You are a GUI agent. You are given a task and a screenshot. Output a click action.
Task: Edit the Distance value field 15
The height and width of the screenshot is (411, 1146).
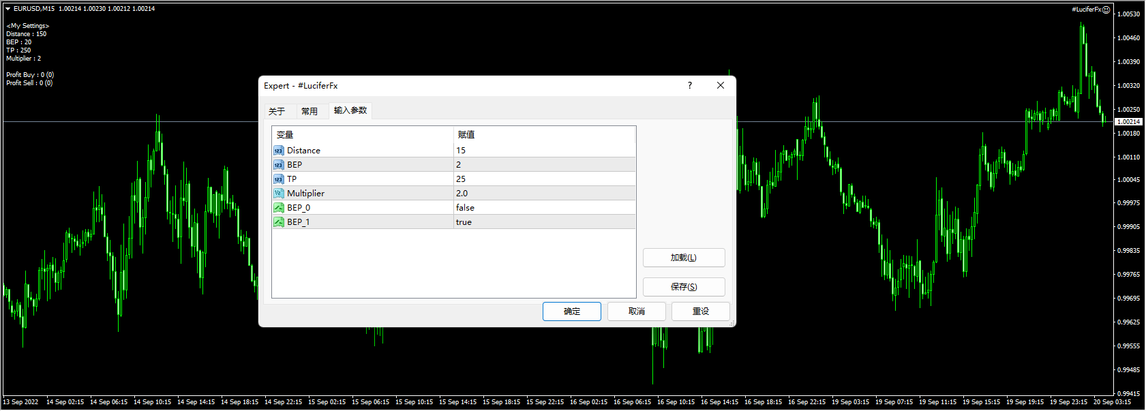pyautogui.click(x=544, y=151)
